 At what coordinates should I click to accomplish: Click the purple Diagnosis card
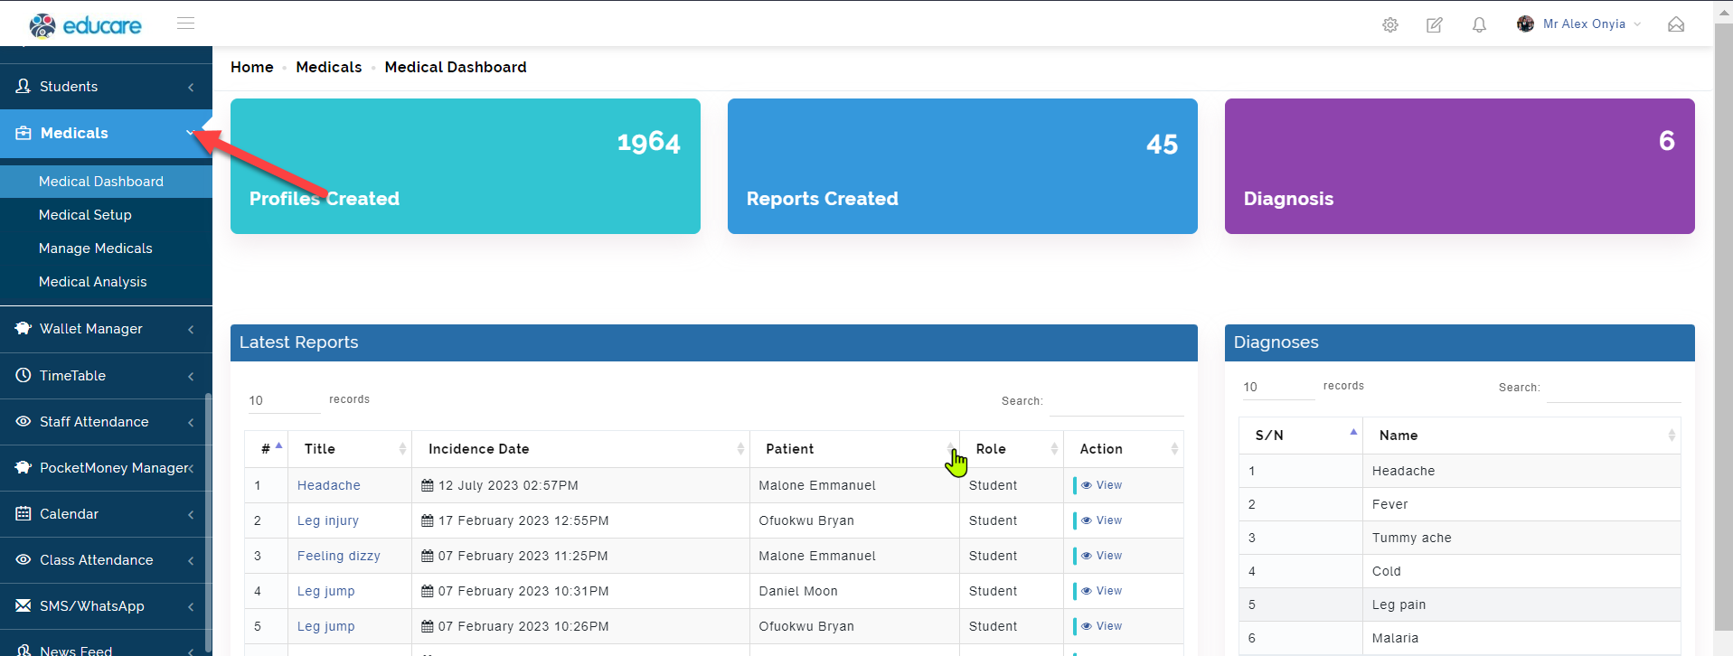pyautogui.click(x=1460, y=166)
